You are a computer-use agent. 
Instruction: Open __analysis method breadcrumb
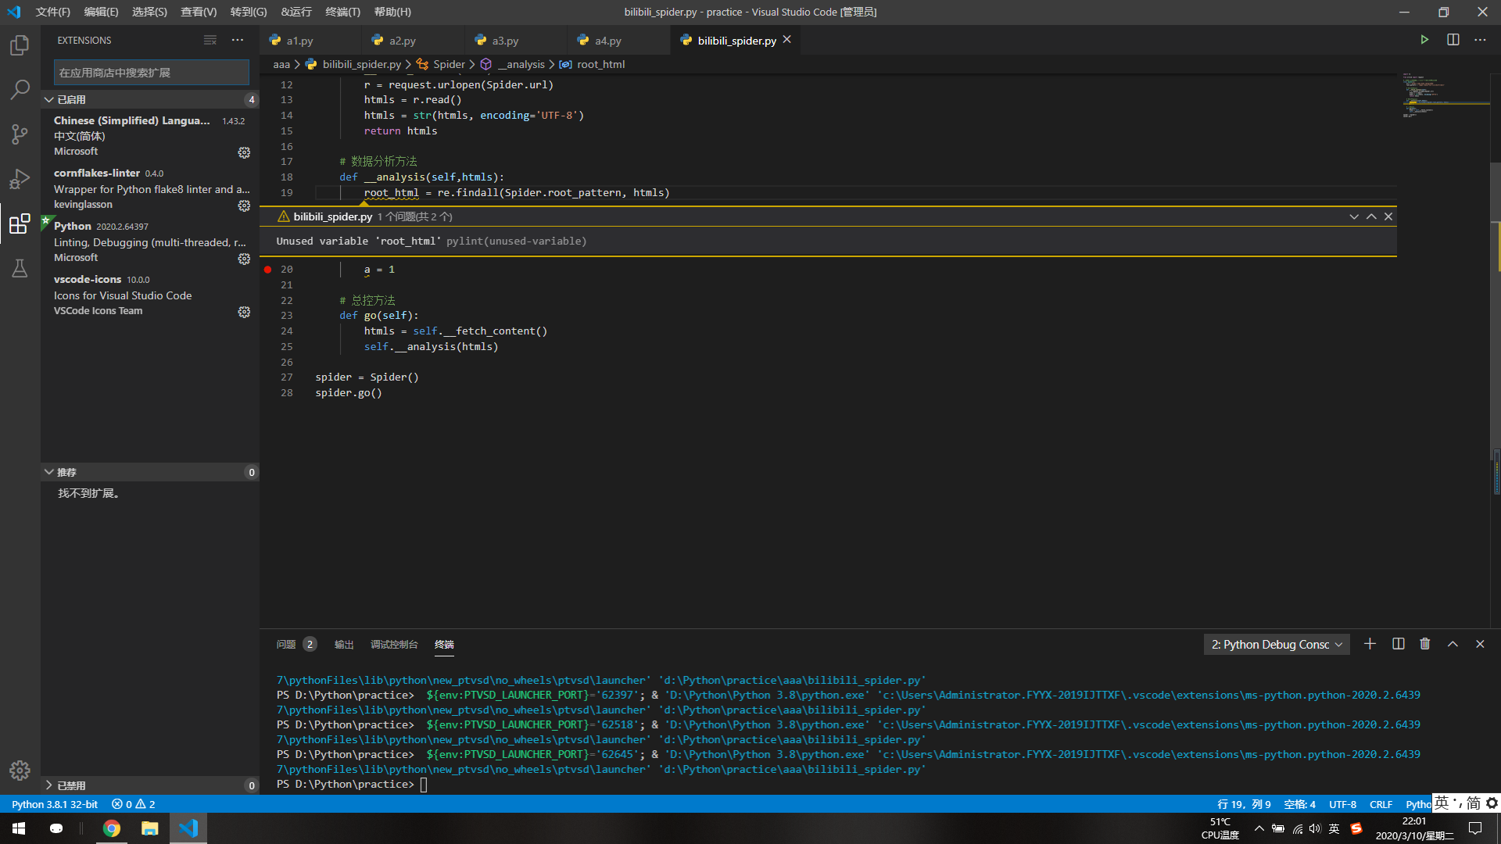pos(513,64)
